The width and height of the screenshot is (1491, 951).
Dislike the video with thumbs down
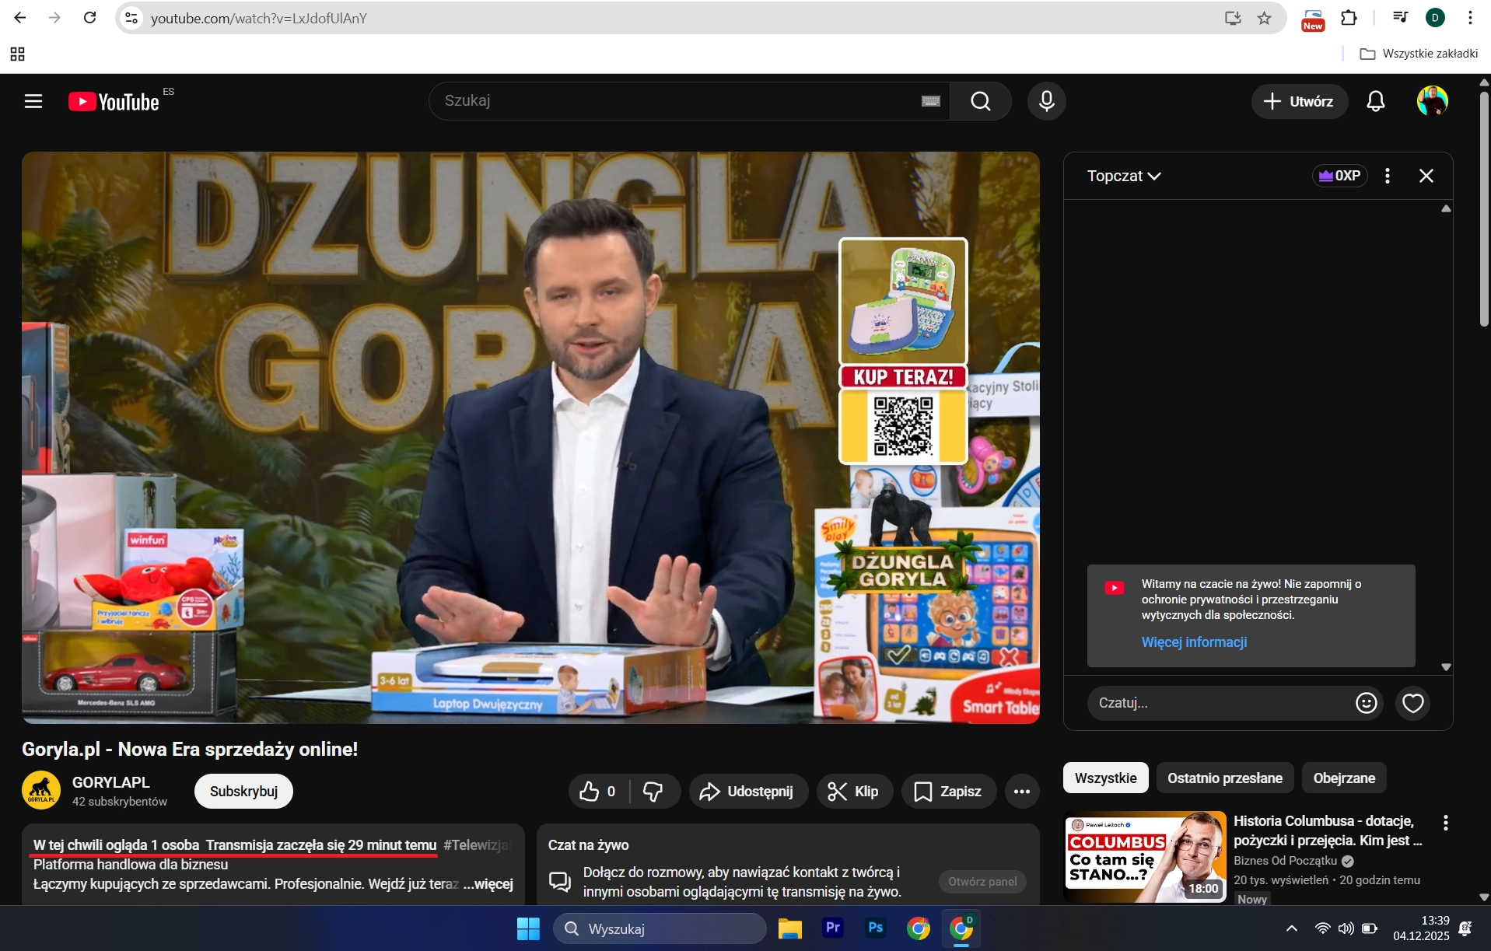click(x=653, y=792)
